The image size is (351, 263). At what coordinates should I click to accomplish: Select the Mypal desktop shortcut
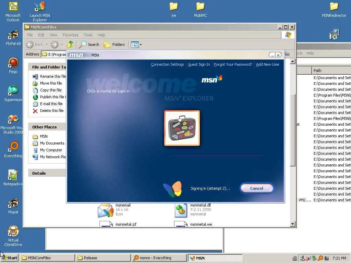coord(13,206)
